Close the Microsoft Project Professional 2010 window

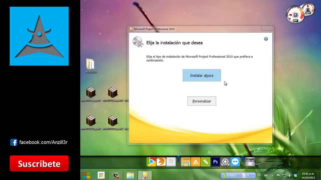tap(267, 28)
